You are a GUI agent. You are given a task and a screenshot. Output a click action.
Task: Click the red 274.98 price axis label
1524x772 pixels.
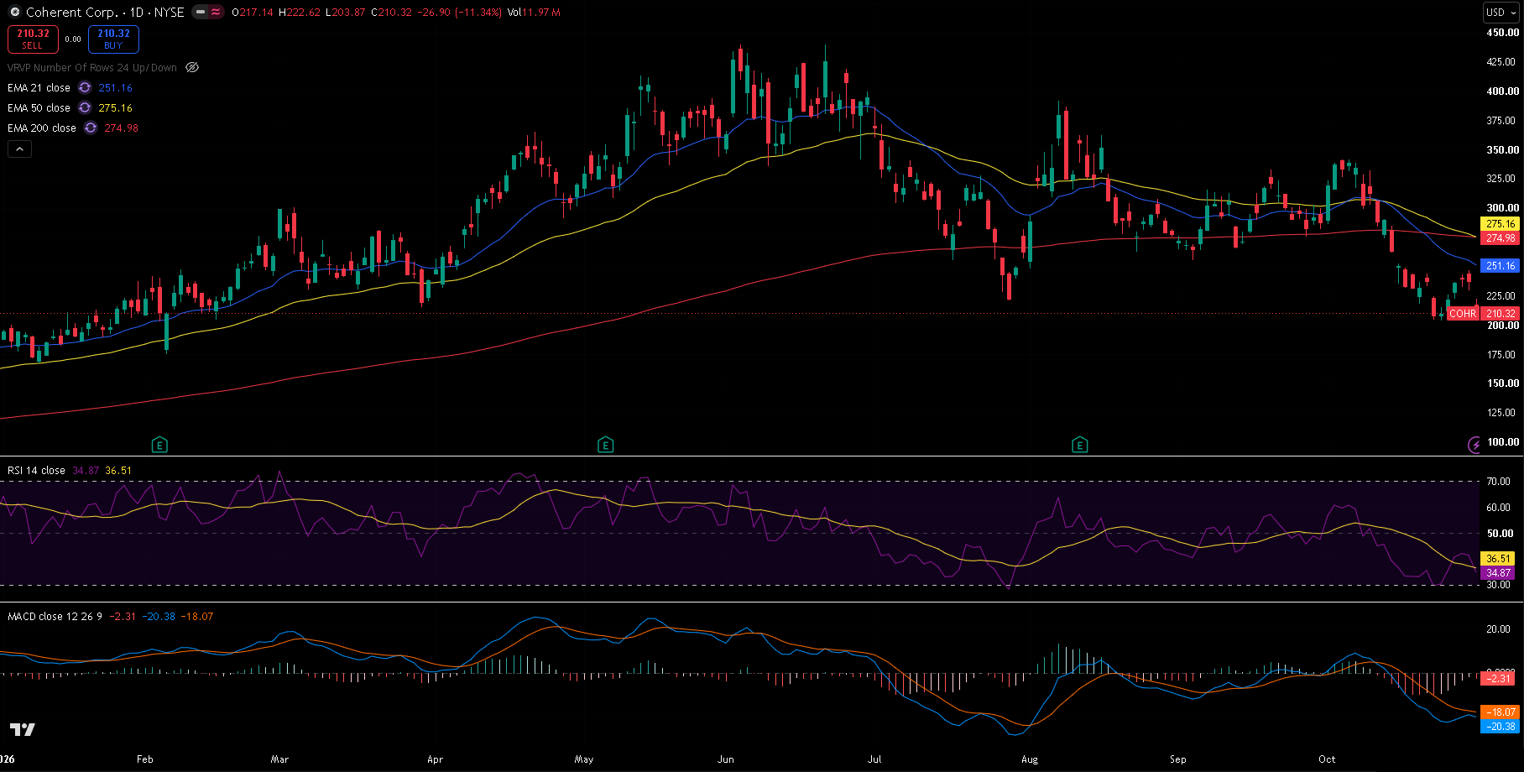pyautogui.click(x=1501, y=238)
